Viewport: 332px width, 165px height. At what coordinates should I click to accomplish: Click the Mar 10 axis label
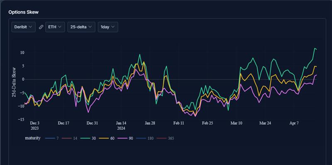[236, 123]
